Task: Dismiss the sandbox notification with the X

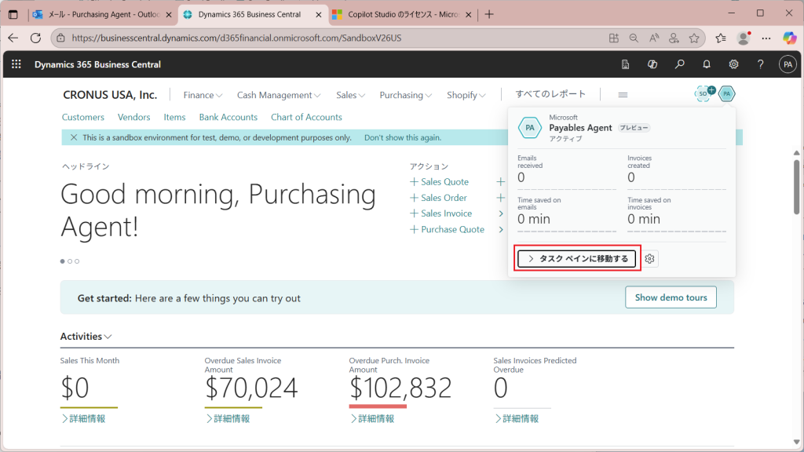Action: [74, 137]
